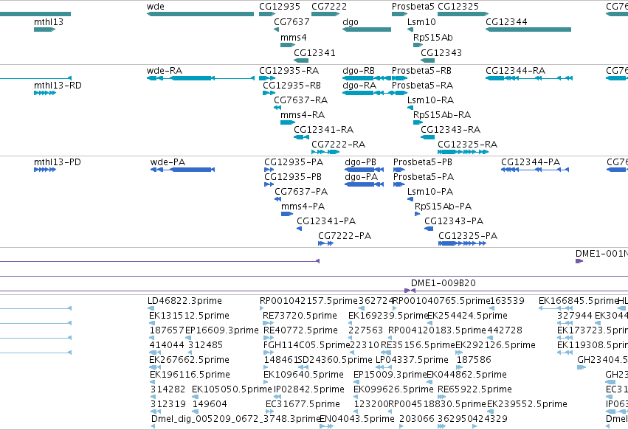
Task: Select the mms4 gene label
Action: tap(294, 38)
